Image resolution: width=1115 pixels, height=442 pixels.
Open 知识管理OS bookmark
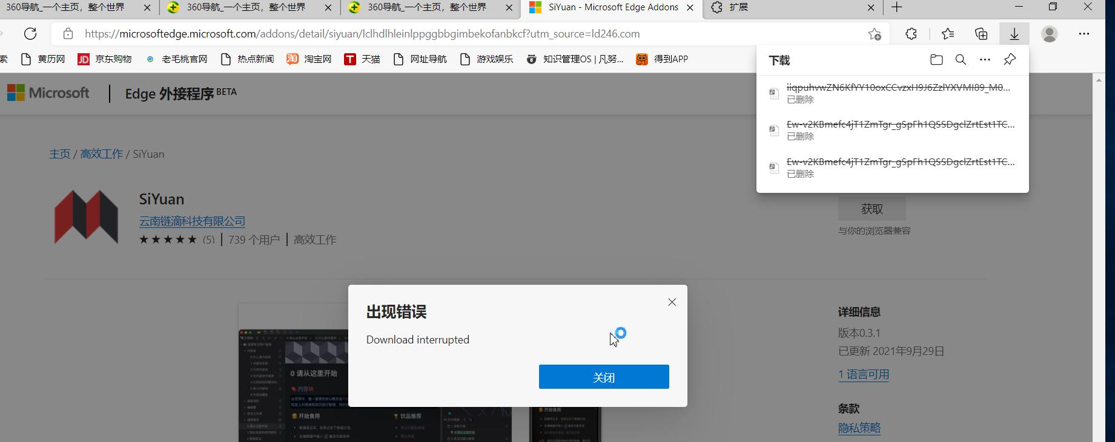(575, 59)
